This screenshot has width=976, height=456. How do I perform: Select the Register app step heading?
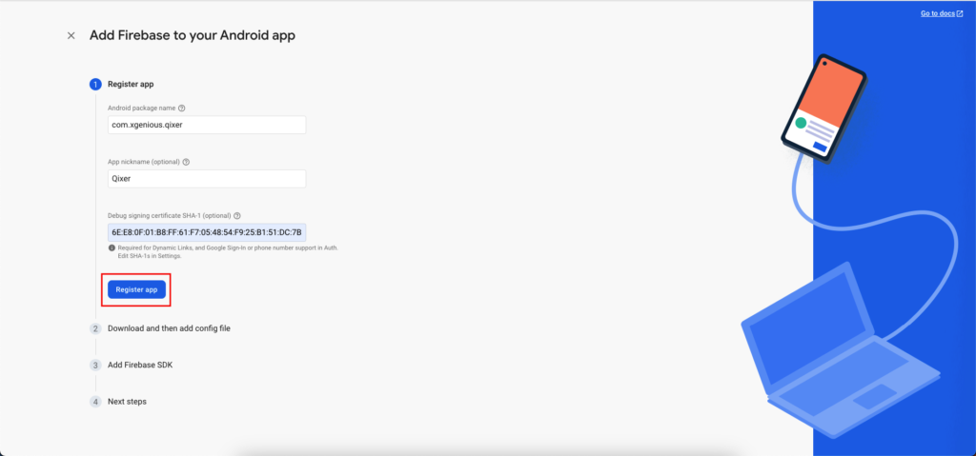(131, 84)
